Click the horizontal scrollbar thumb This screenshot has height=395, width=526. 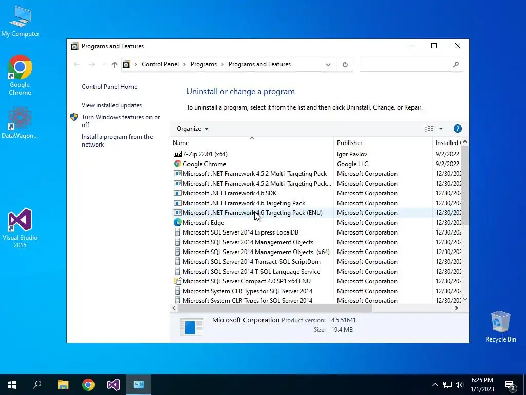click(x=275, y=308)
